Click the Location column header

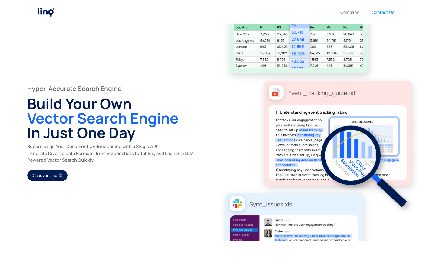tap(243, 27)
